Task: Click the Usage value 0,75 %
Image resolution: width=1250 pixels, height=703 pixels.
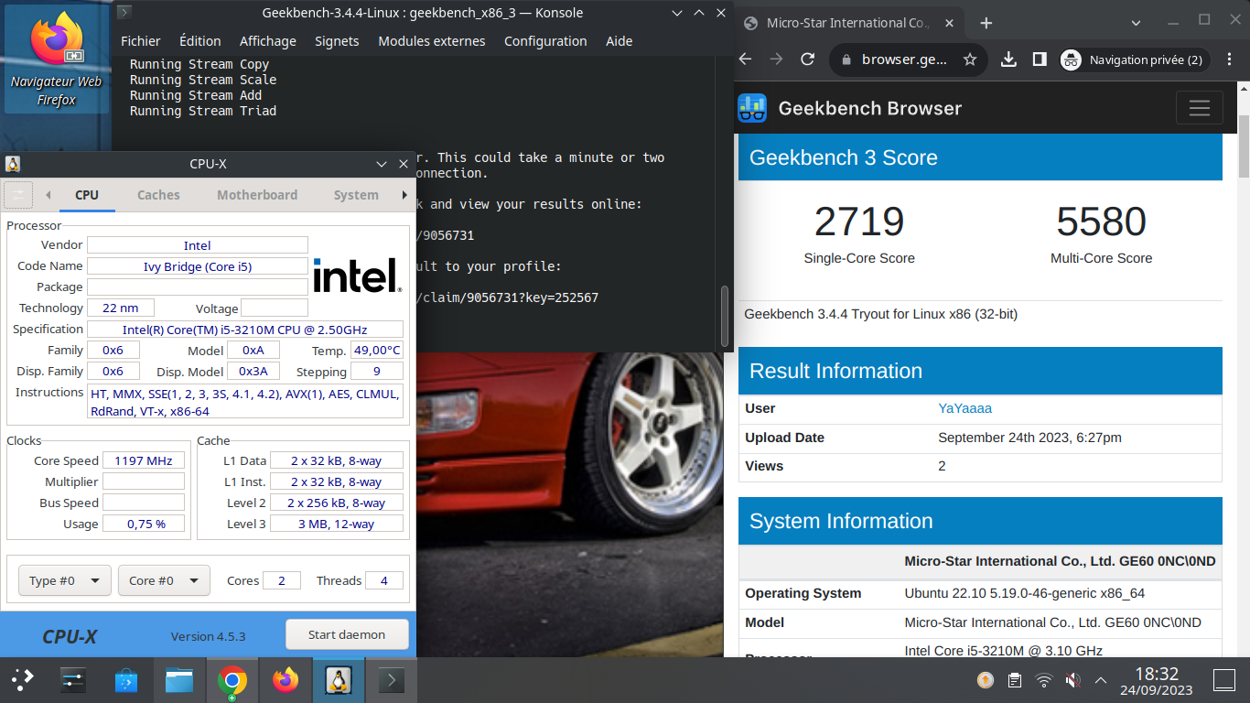Action: coord(144,524)
